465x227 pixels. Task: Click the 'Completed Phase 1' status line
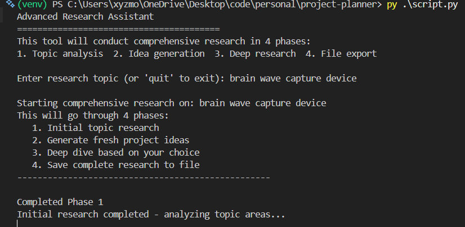tap(60, 202)
